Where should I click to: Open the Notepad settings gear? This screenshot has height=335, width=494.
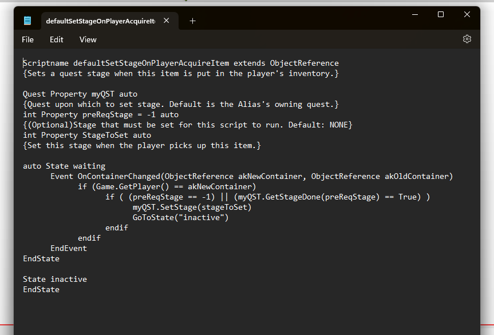[x=467, y=39]
